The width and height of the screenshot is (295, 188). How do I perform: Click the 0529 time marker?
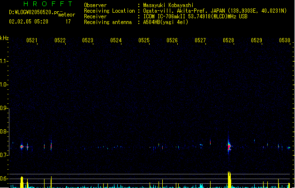coord(257,40)
